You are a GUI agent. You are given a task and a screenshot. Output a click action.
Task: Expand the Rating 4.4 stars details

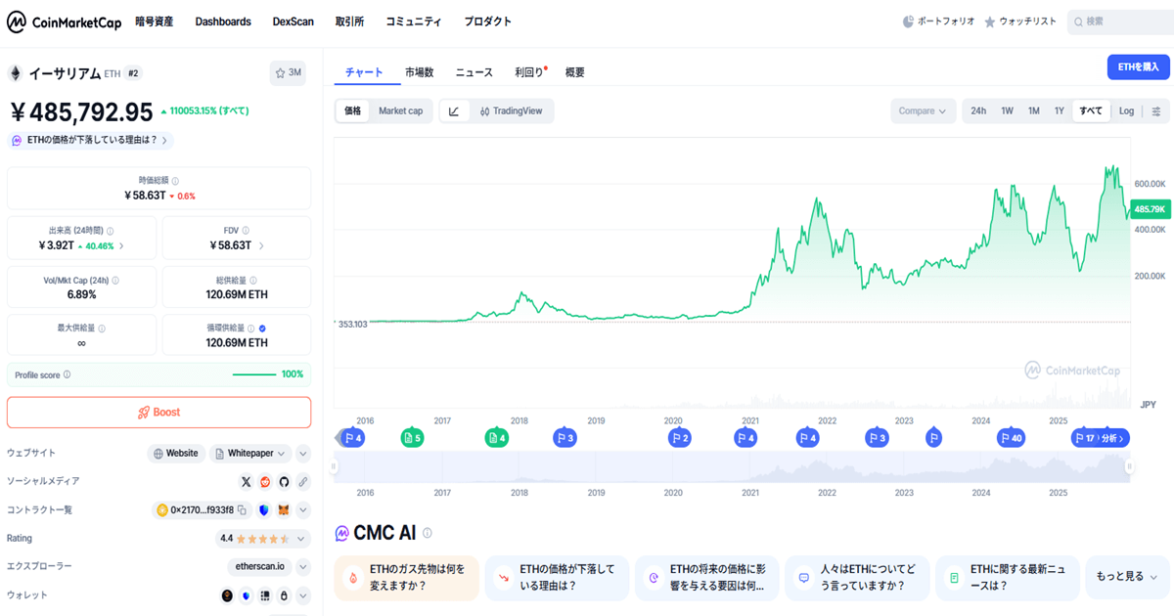(302, 538)
